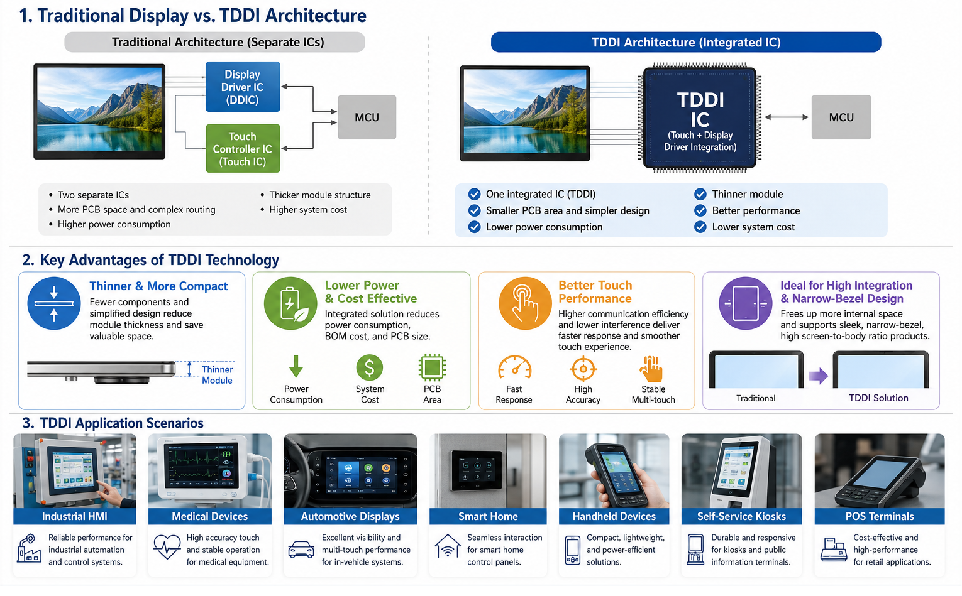
Task: Click the '3. TDDI Application Scenarios' heading
Action: (113, 423)
